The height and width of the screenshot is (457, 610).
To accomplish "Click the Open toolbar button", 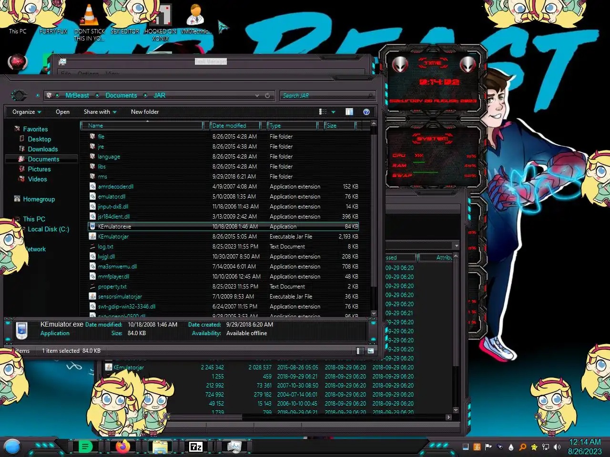I will 62,112.
